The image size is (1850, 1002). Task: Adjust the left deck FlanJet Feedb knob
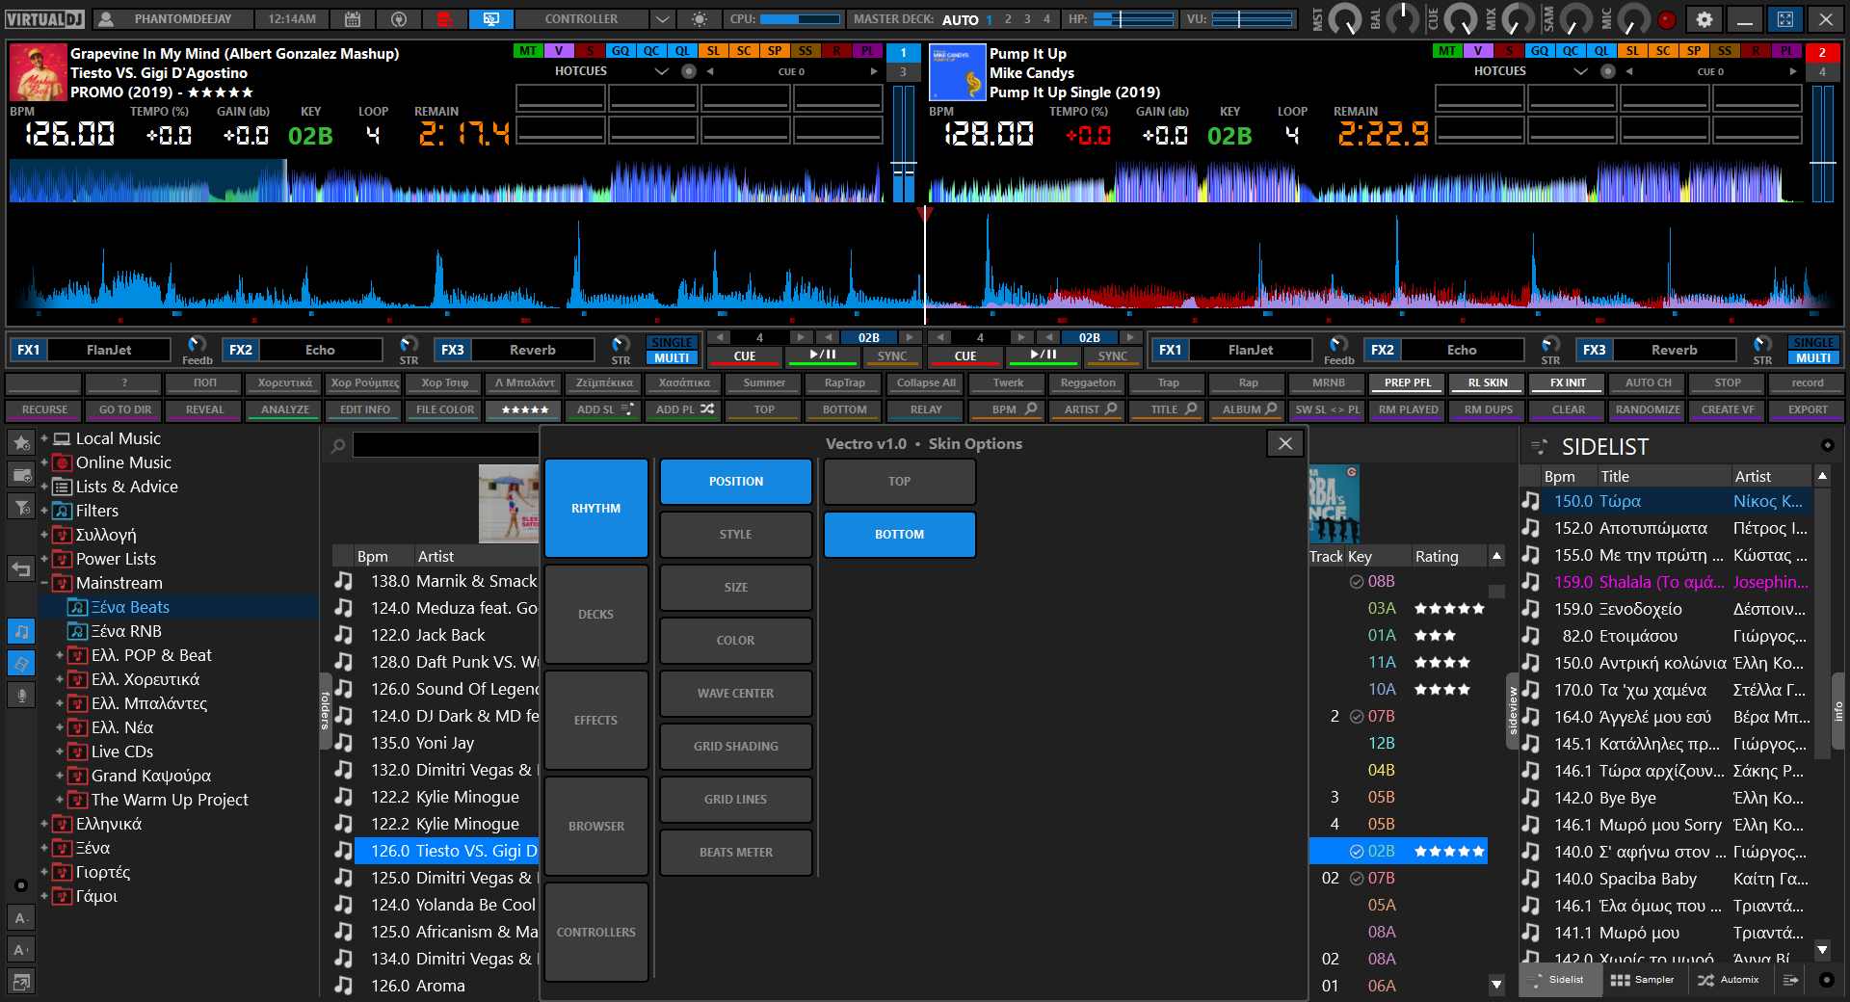(197, 344)
